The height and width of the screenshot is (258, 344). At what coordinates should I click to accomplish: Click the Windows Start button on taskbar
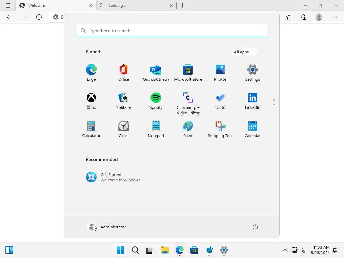120,250
